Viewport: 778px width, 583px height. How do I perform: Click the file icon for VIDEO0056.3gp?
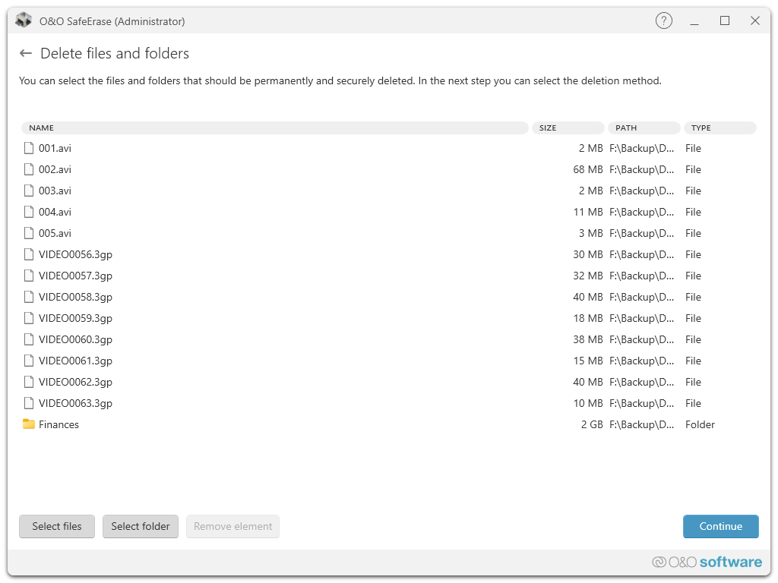(x=29, y=254)
